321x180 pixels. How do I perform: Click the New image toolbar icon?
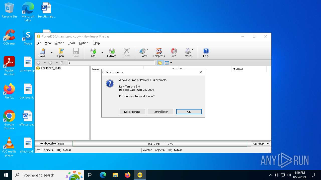click(x=42, y=53)
